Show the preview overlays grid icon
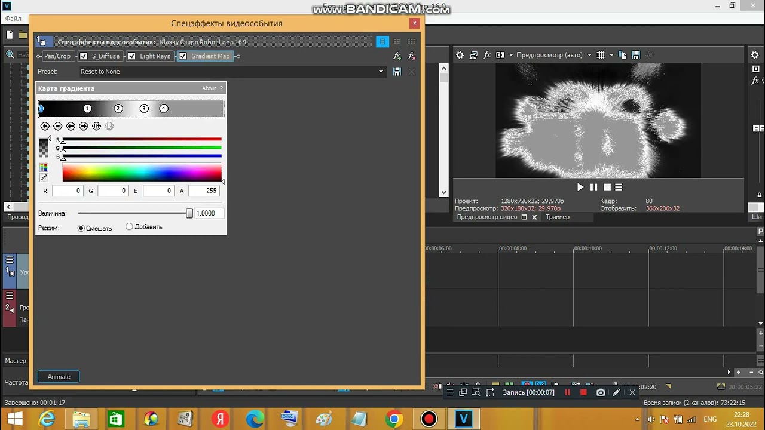 [x=601, y=55]
